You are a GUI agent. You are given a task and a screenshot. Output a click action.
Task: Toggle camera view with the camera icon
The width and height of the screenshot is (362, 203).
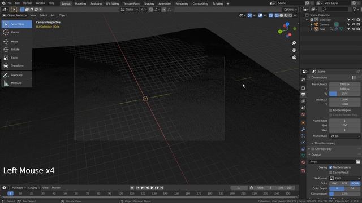coord(294,58)
